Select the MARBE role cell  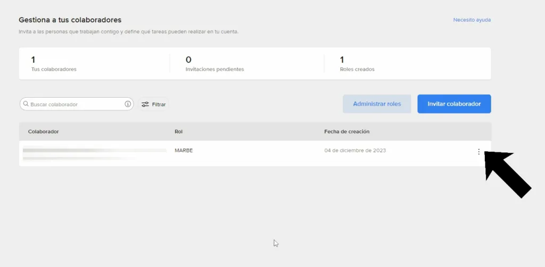click(x=184, y=151)
